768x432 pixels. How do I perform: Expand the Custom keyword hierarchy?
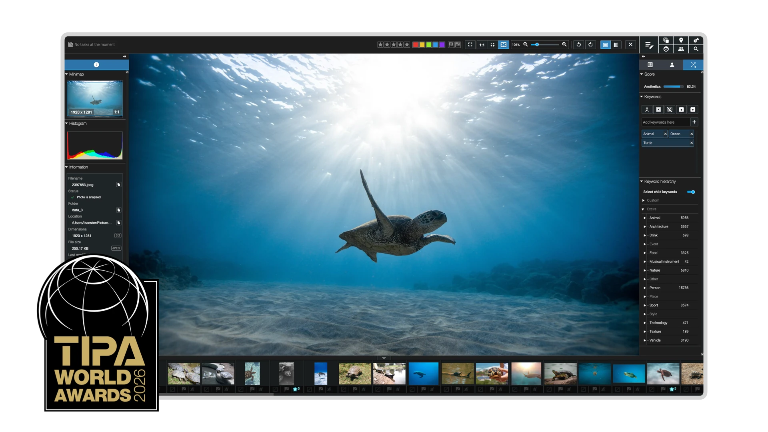point(644,200)
